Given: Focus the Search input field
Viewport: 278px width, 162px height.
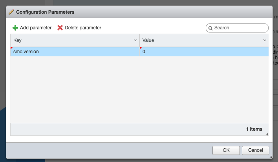Looking at the screenshot, I should click(237, 28).
